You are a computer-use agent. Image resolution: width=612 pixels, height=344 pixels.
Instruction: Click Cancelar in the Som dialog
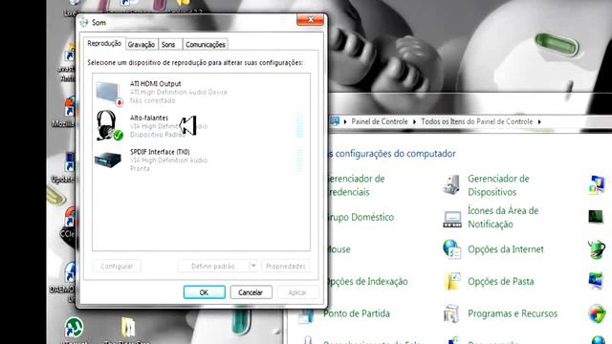[251, 292]
